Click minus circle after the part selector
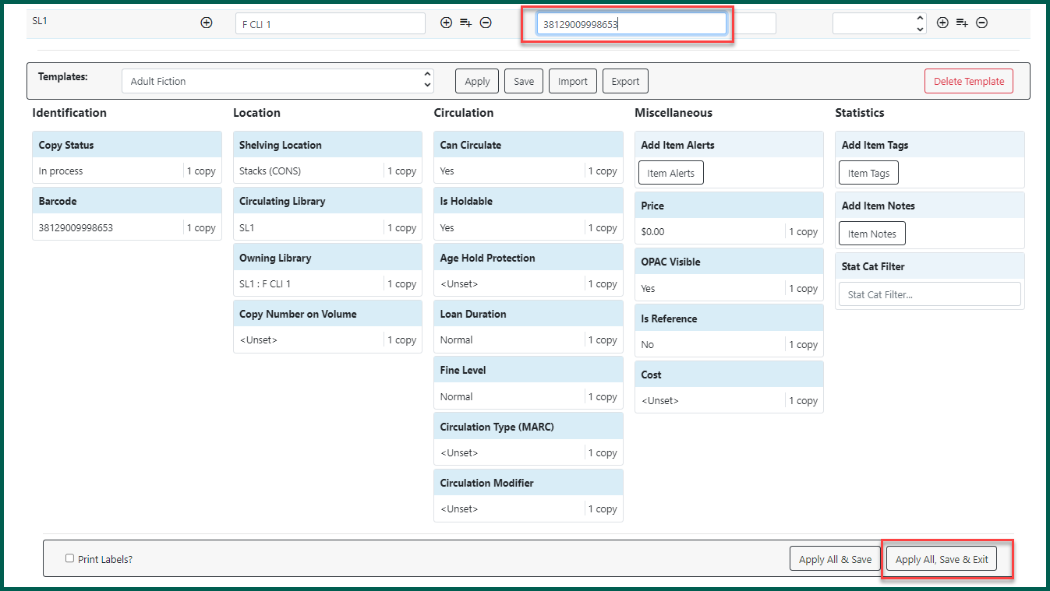1050x591 pixels. click(x=982, y=23)
